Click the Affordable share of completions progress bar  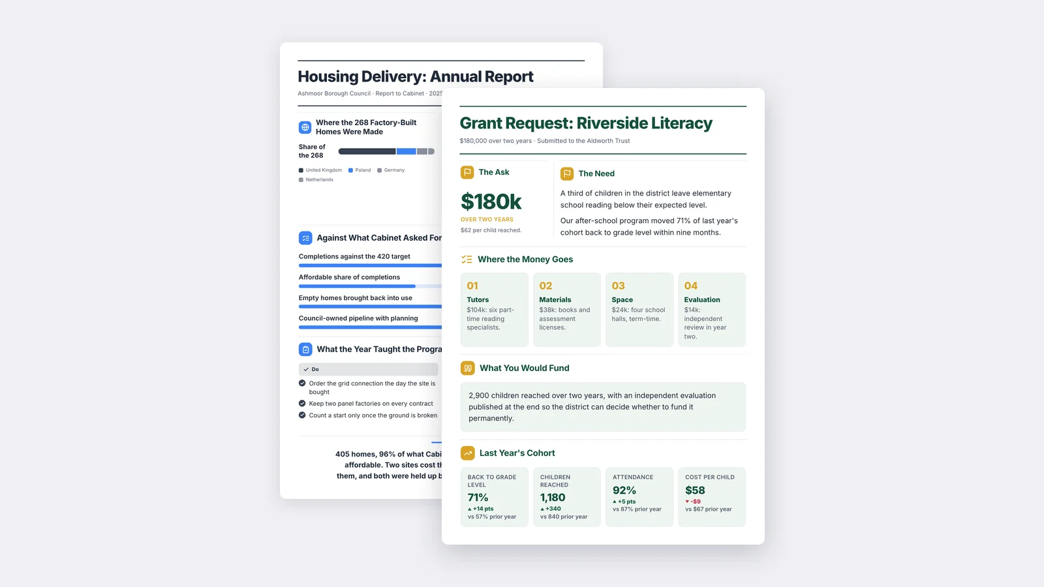tap(370, 286)
